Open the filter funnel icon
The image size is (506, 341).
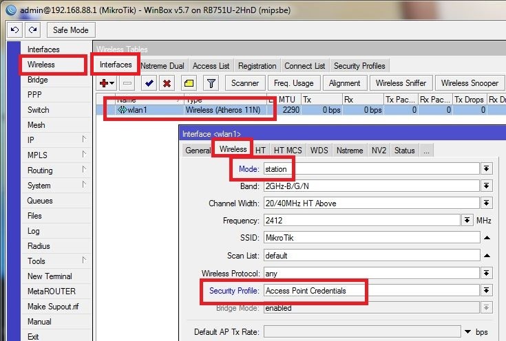point(211,83)
